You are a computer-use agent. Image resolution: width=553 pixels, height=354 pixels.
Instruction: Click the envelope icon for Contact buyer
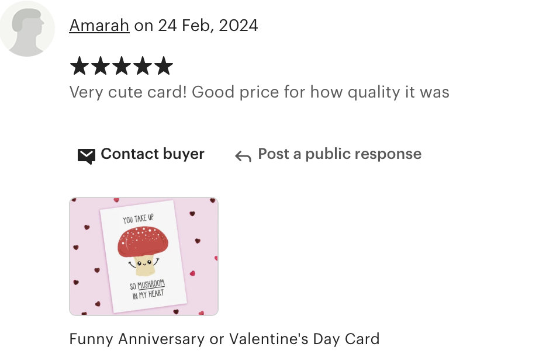tap(87, 156)
